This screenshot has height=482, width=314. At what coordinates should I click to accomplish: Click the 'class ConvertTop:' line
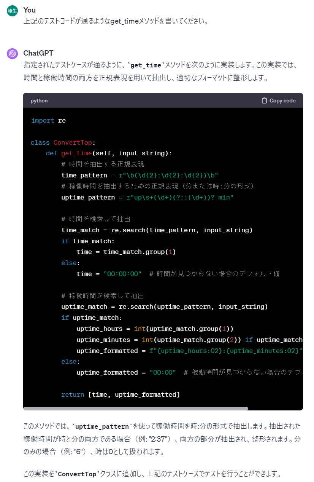(63, 142)
